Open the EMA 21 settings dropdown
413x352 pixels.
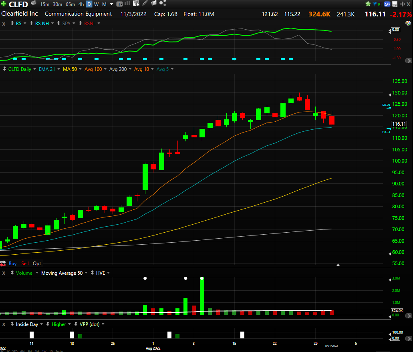(58, 69)
